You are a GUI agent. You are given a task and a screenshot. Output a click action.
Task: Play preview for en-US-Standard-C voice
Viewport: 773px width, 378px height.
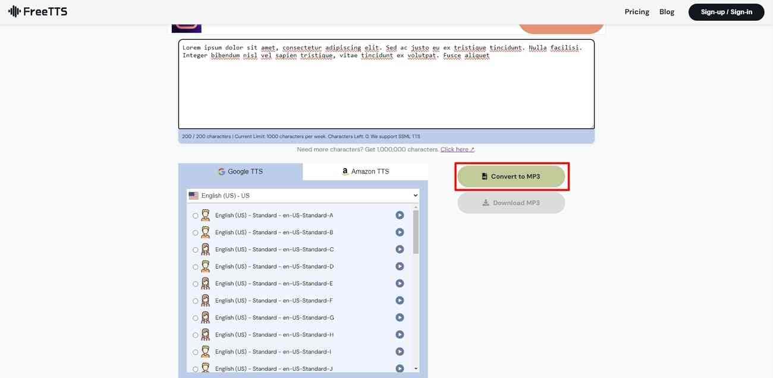tap(400, 250)
